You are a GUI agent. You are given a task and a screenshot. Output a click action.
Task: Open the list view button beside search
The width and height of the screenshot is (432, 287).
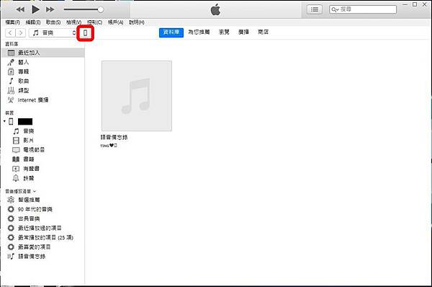(315, 9)
